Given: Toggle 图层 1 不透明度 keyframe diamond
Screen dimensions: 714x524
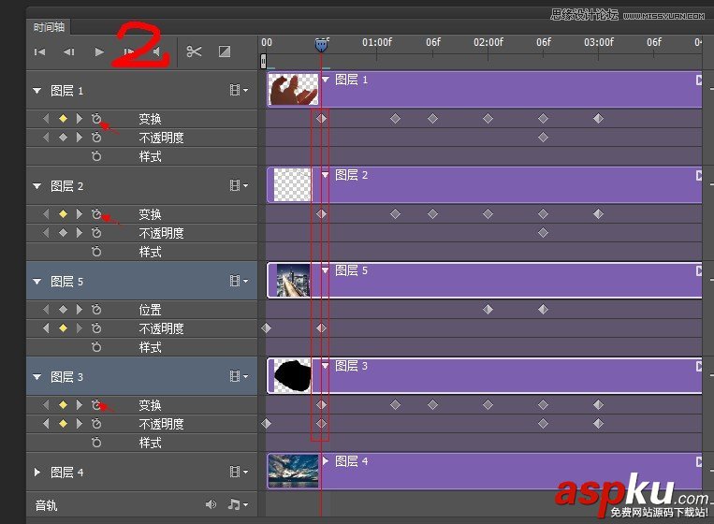Looking at the screenshot, I should click(x=64, y=137).
